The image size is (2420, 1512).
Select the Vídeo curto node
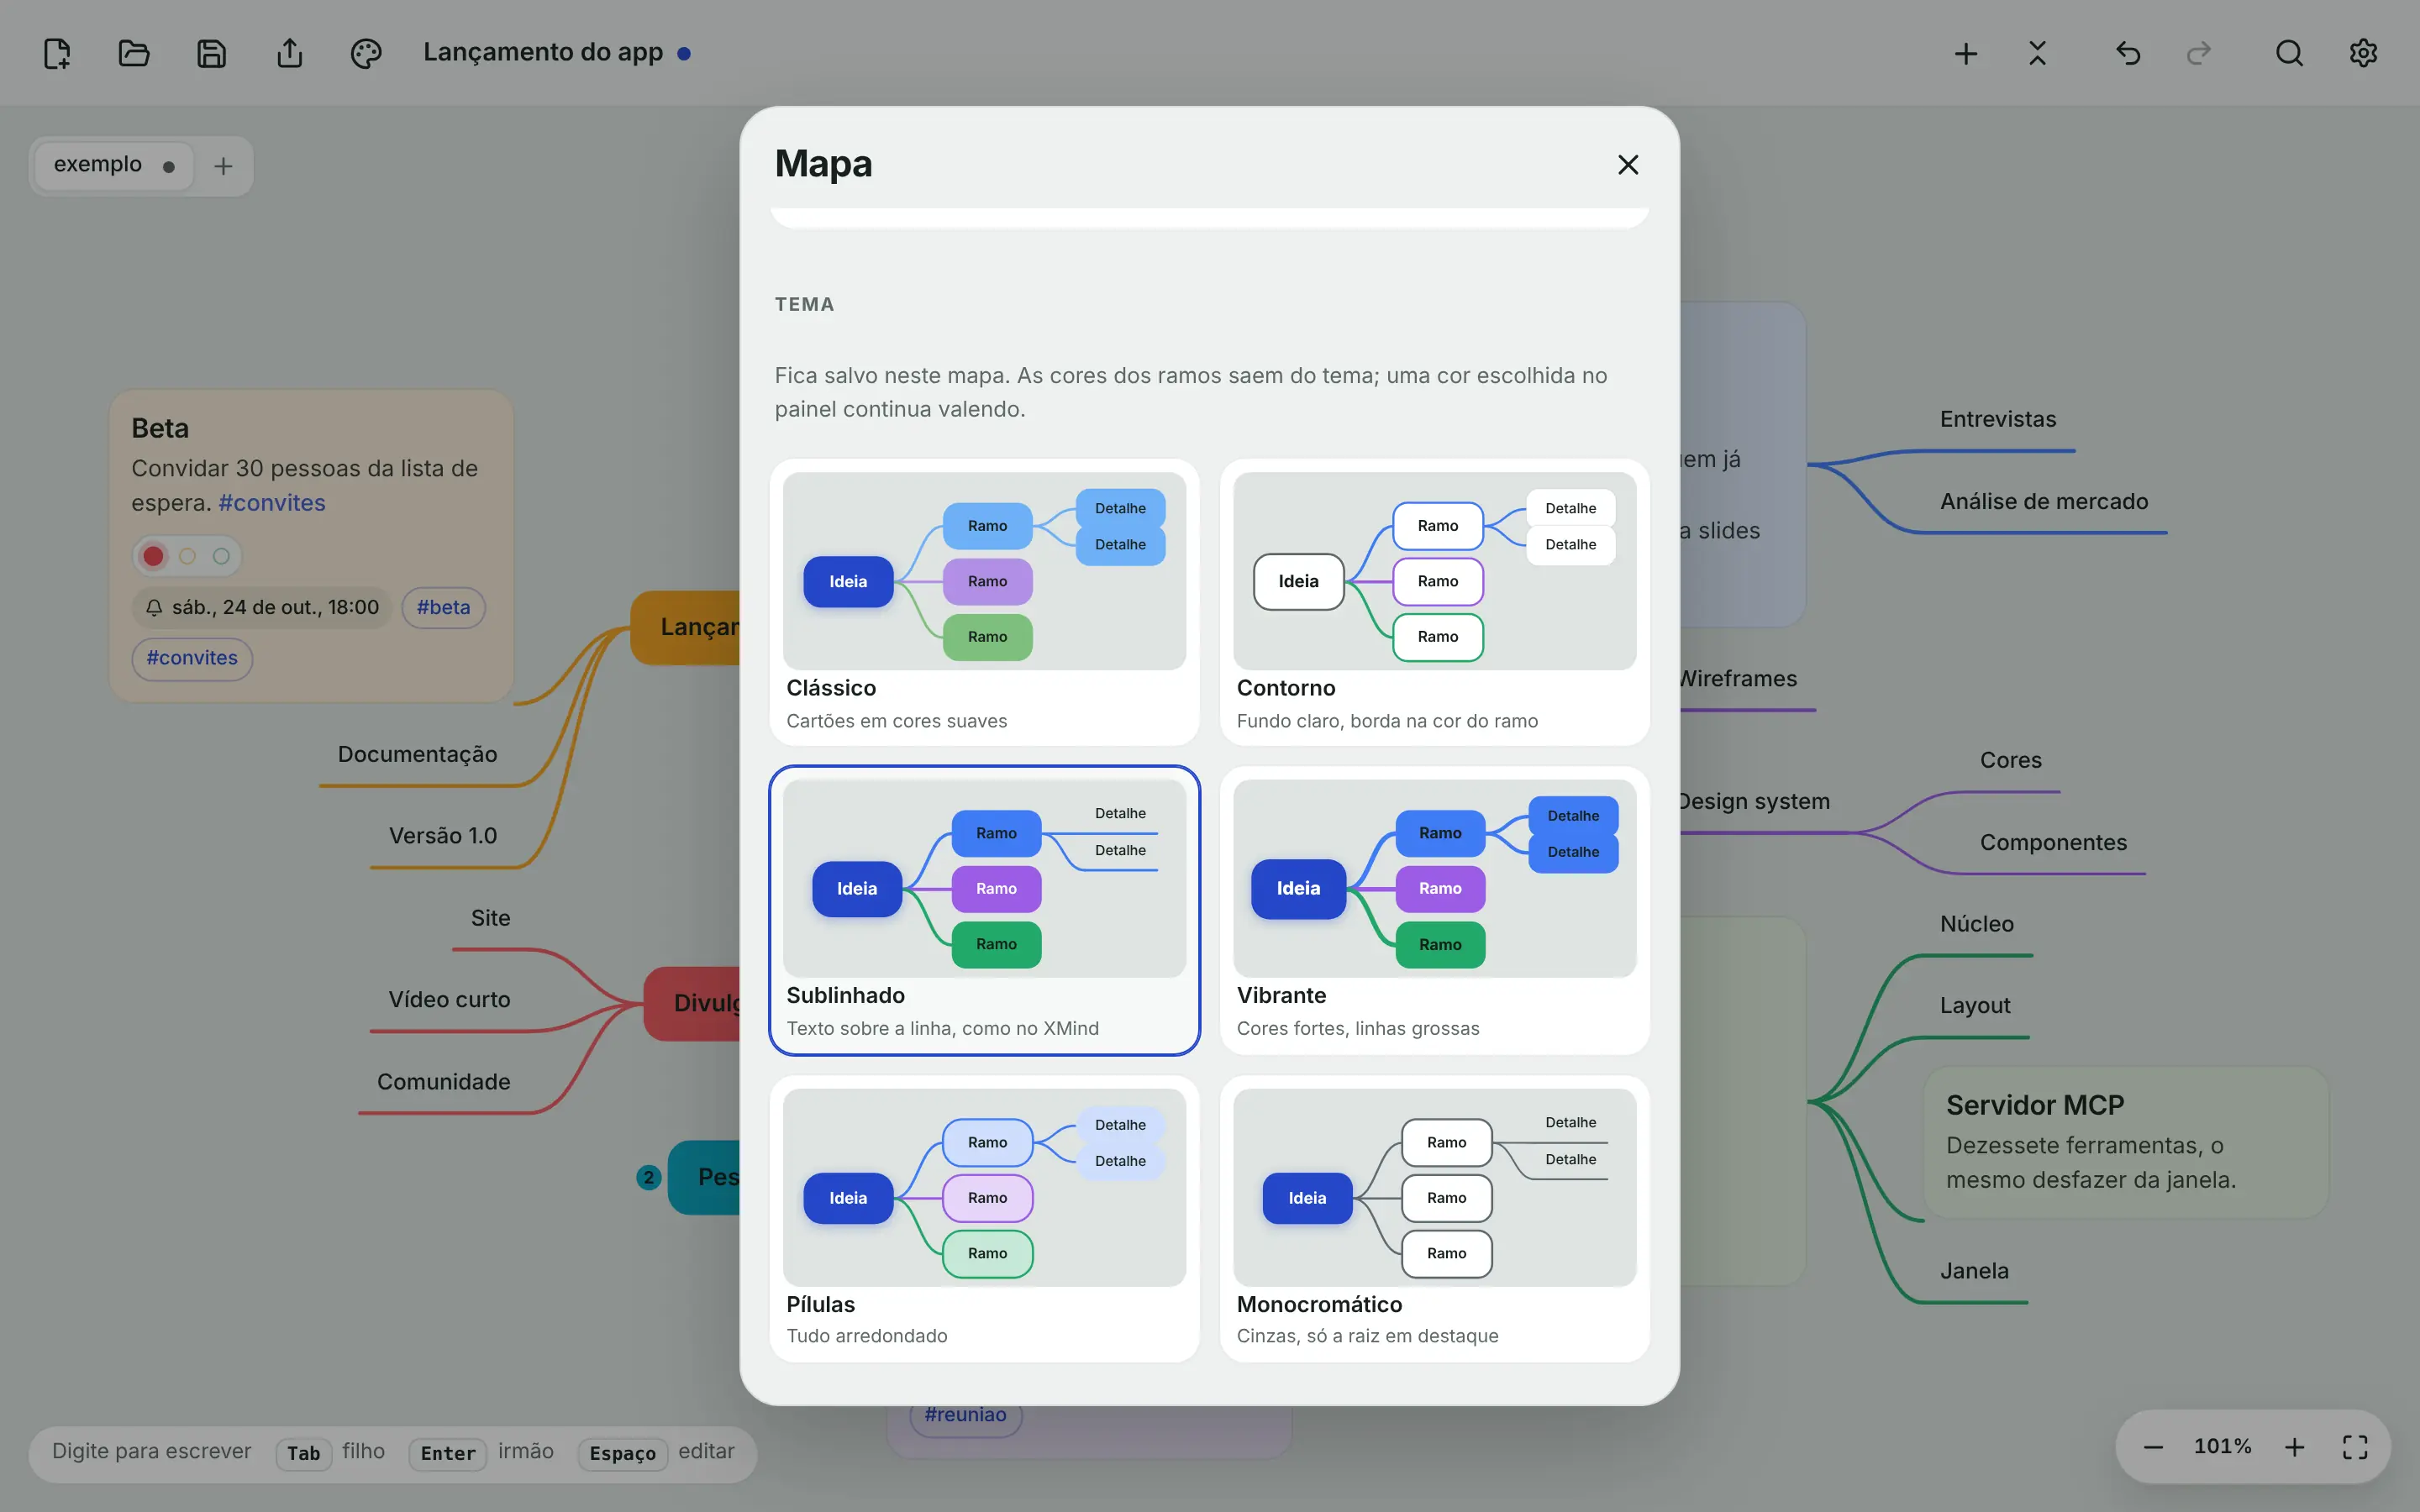(449, 1000)
